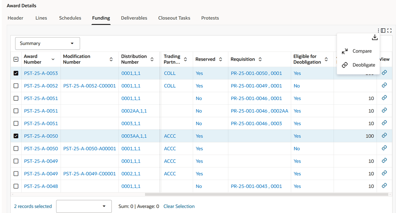Expand the Award Number column chevron
Image resolution: width=396 pixels, height=213 pixels.
point(53,59)
